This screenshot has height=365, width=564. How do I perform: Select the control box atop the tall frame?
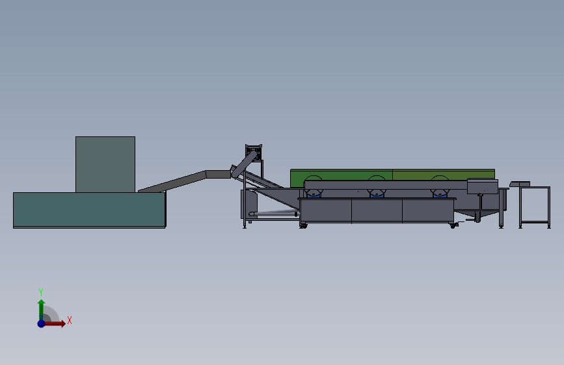coord(254,151)
